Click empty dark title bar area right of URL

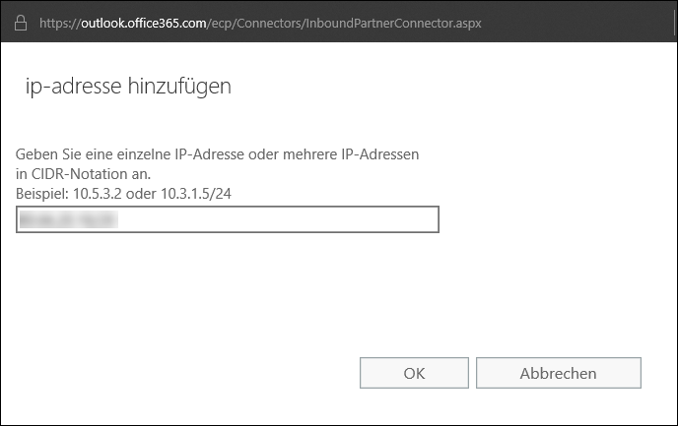577,23
